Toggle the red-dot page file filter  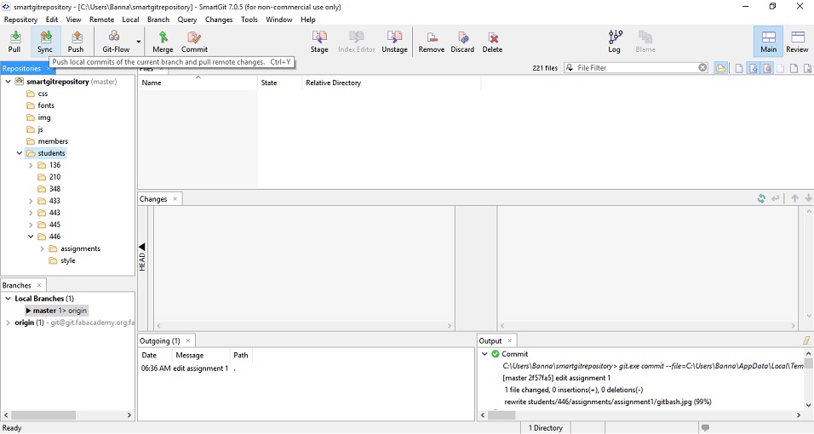[x=767, y=68]
